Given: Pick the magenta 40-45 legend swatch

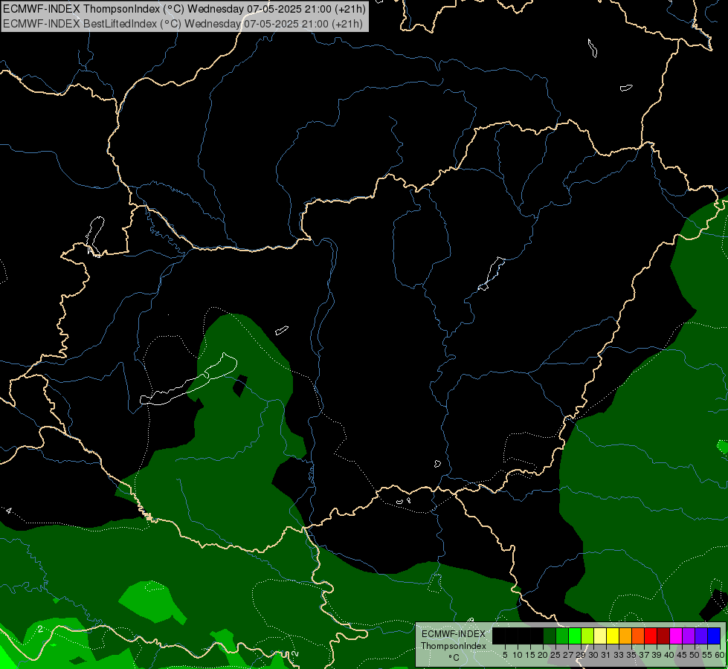Looking at the screenshot, I should click(x=676, y=636).
